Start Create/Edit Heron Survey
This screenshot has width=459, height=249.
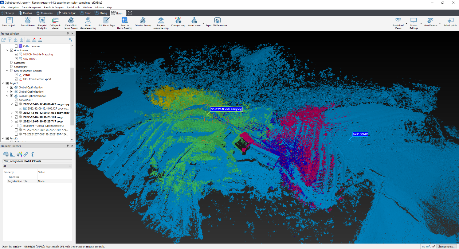71,23
